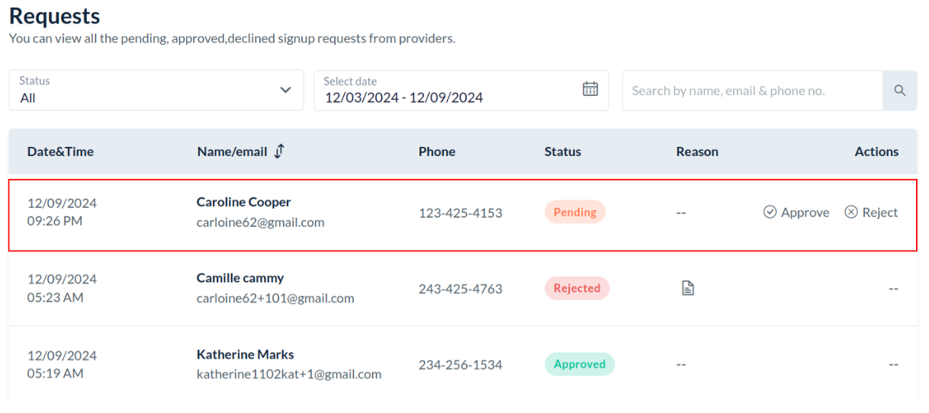Open the calendar date picker icon
This screenshot has height=413, width=929.
pyautogui.click(x=590, y=89)
